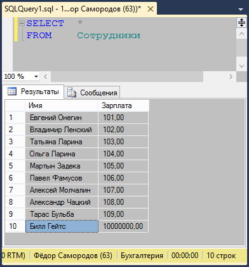
Task: Click the Сообщения tab icon
Action: coord(72,92)
